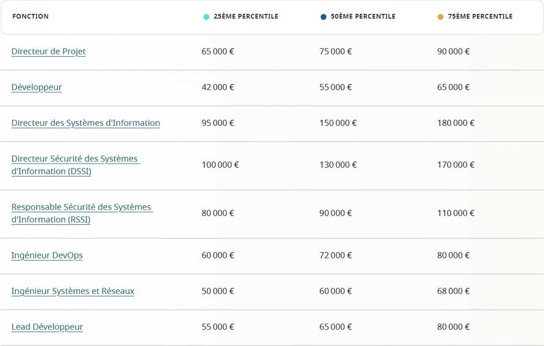Open the Directeur Sécurité (DSSI) link

pos(75,165)
